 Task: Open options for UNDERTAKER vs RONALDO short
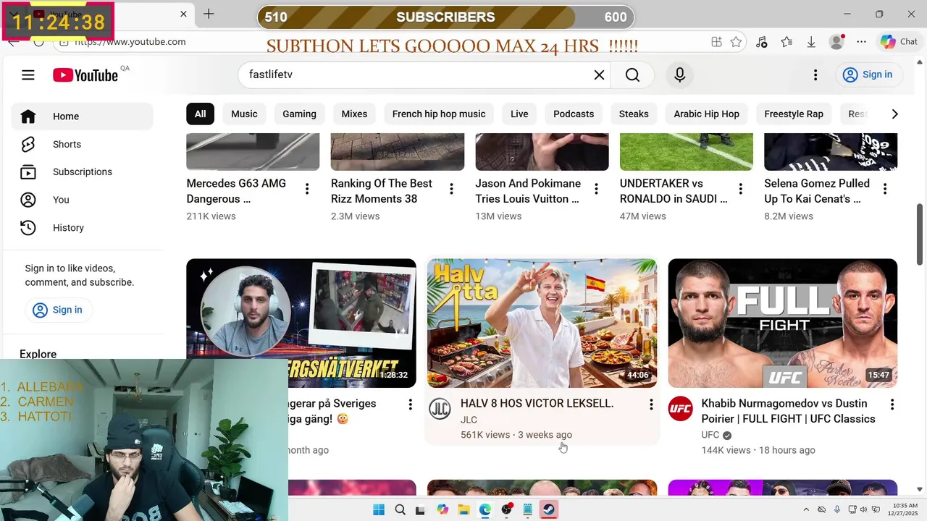tap(740, 189)
